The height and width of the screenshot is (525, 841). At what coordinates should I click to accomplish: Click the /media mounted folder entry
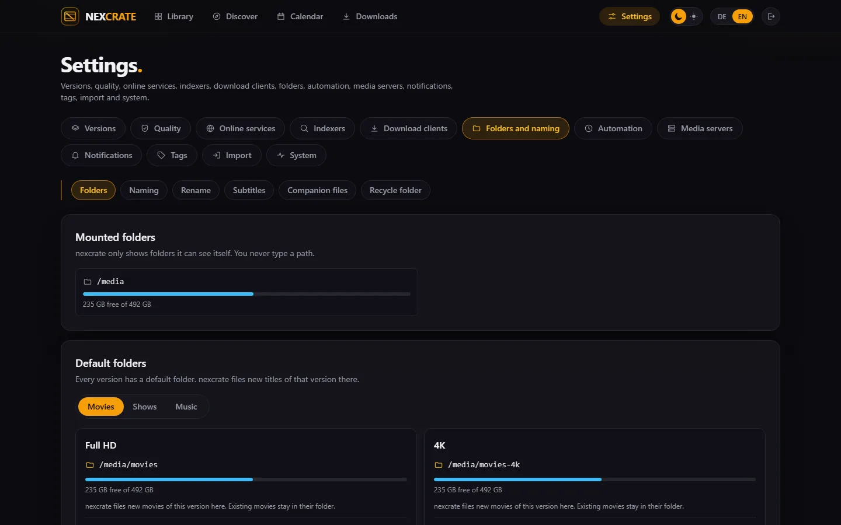[246, 292]
